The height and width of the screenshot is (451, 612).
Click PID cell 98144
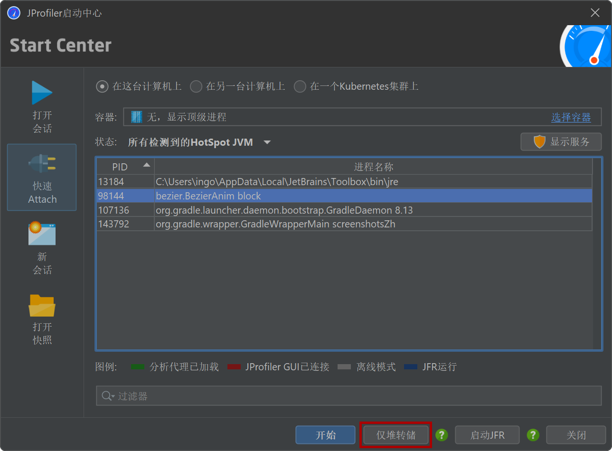pyautogui.click(x=125, y=196)
